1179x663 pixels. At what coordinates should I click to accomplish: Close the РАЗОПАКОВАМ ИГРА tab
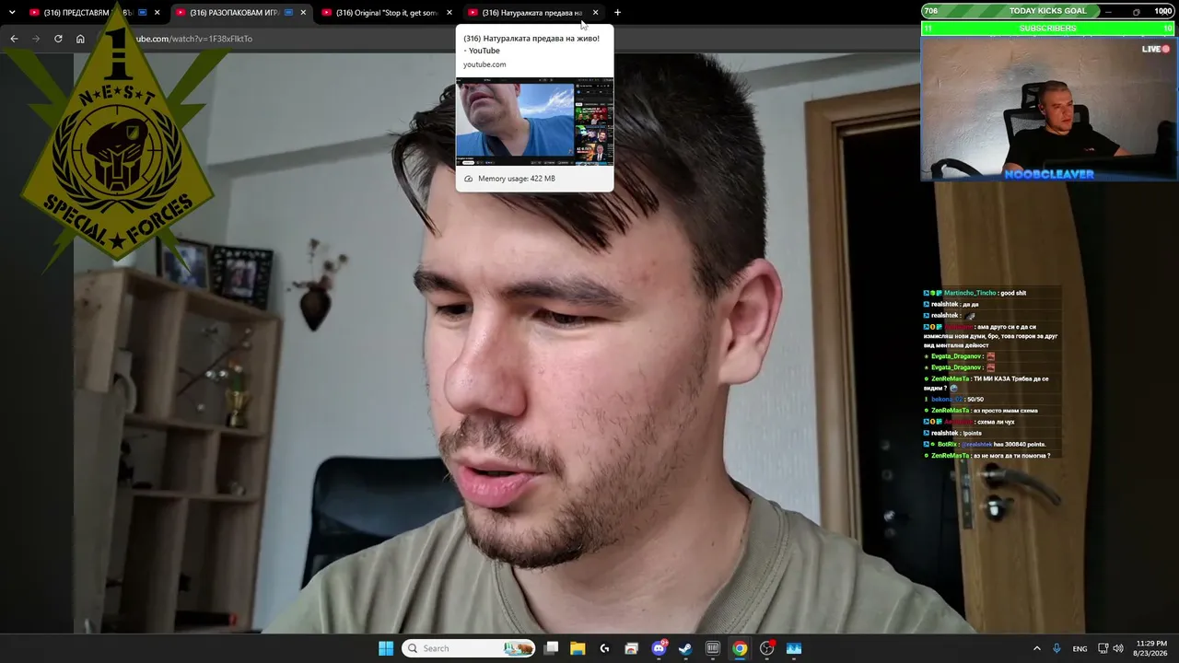tap(303, 13)
